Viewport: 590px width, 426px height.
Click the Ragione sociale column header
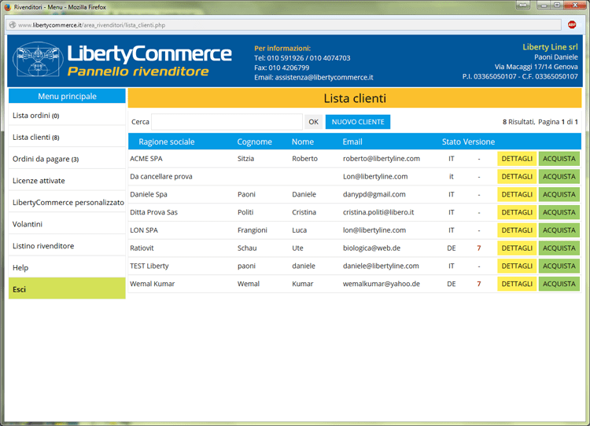point(166,141)
